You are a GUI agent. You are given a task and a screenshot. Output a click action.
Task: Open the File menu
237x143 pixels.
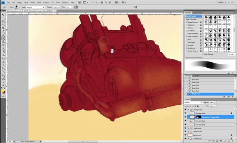click(8, 2)
